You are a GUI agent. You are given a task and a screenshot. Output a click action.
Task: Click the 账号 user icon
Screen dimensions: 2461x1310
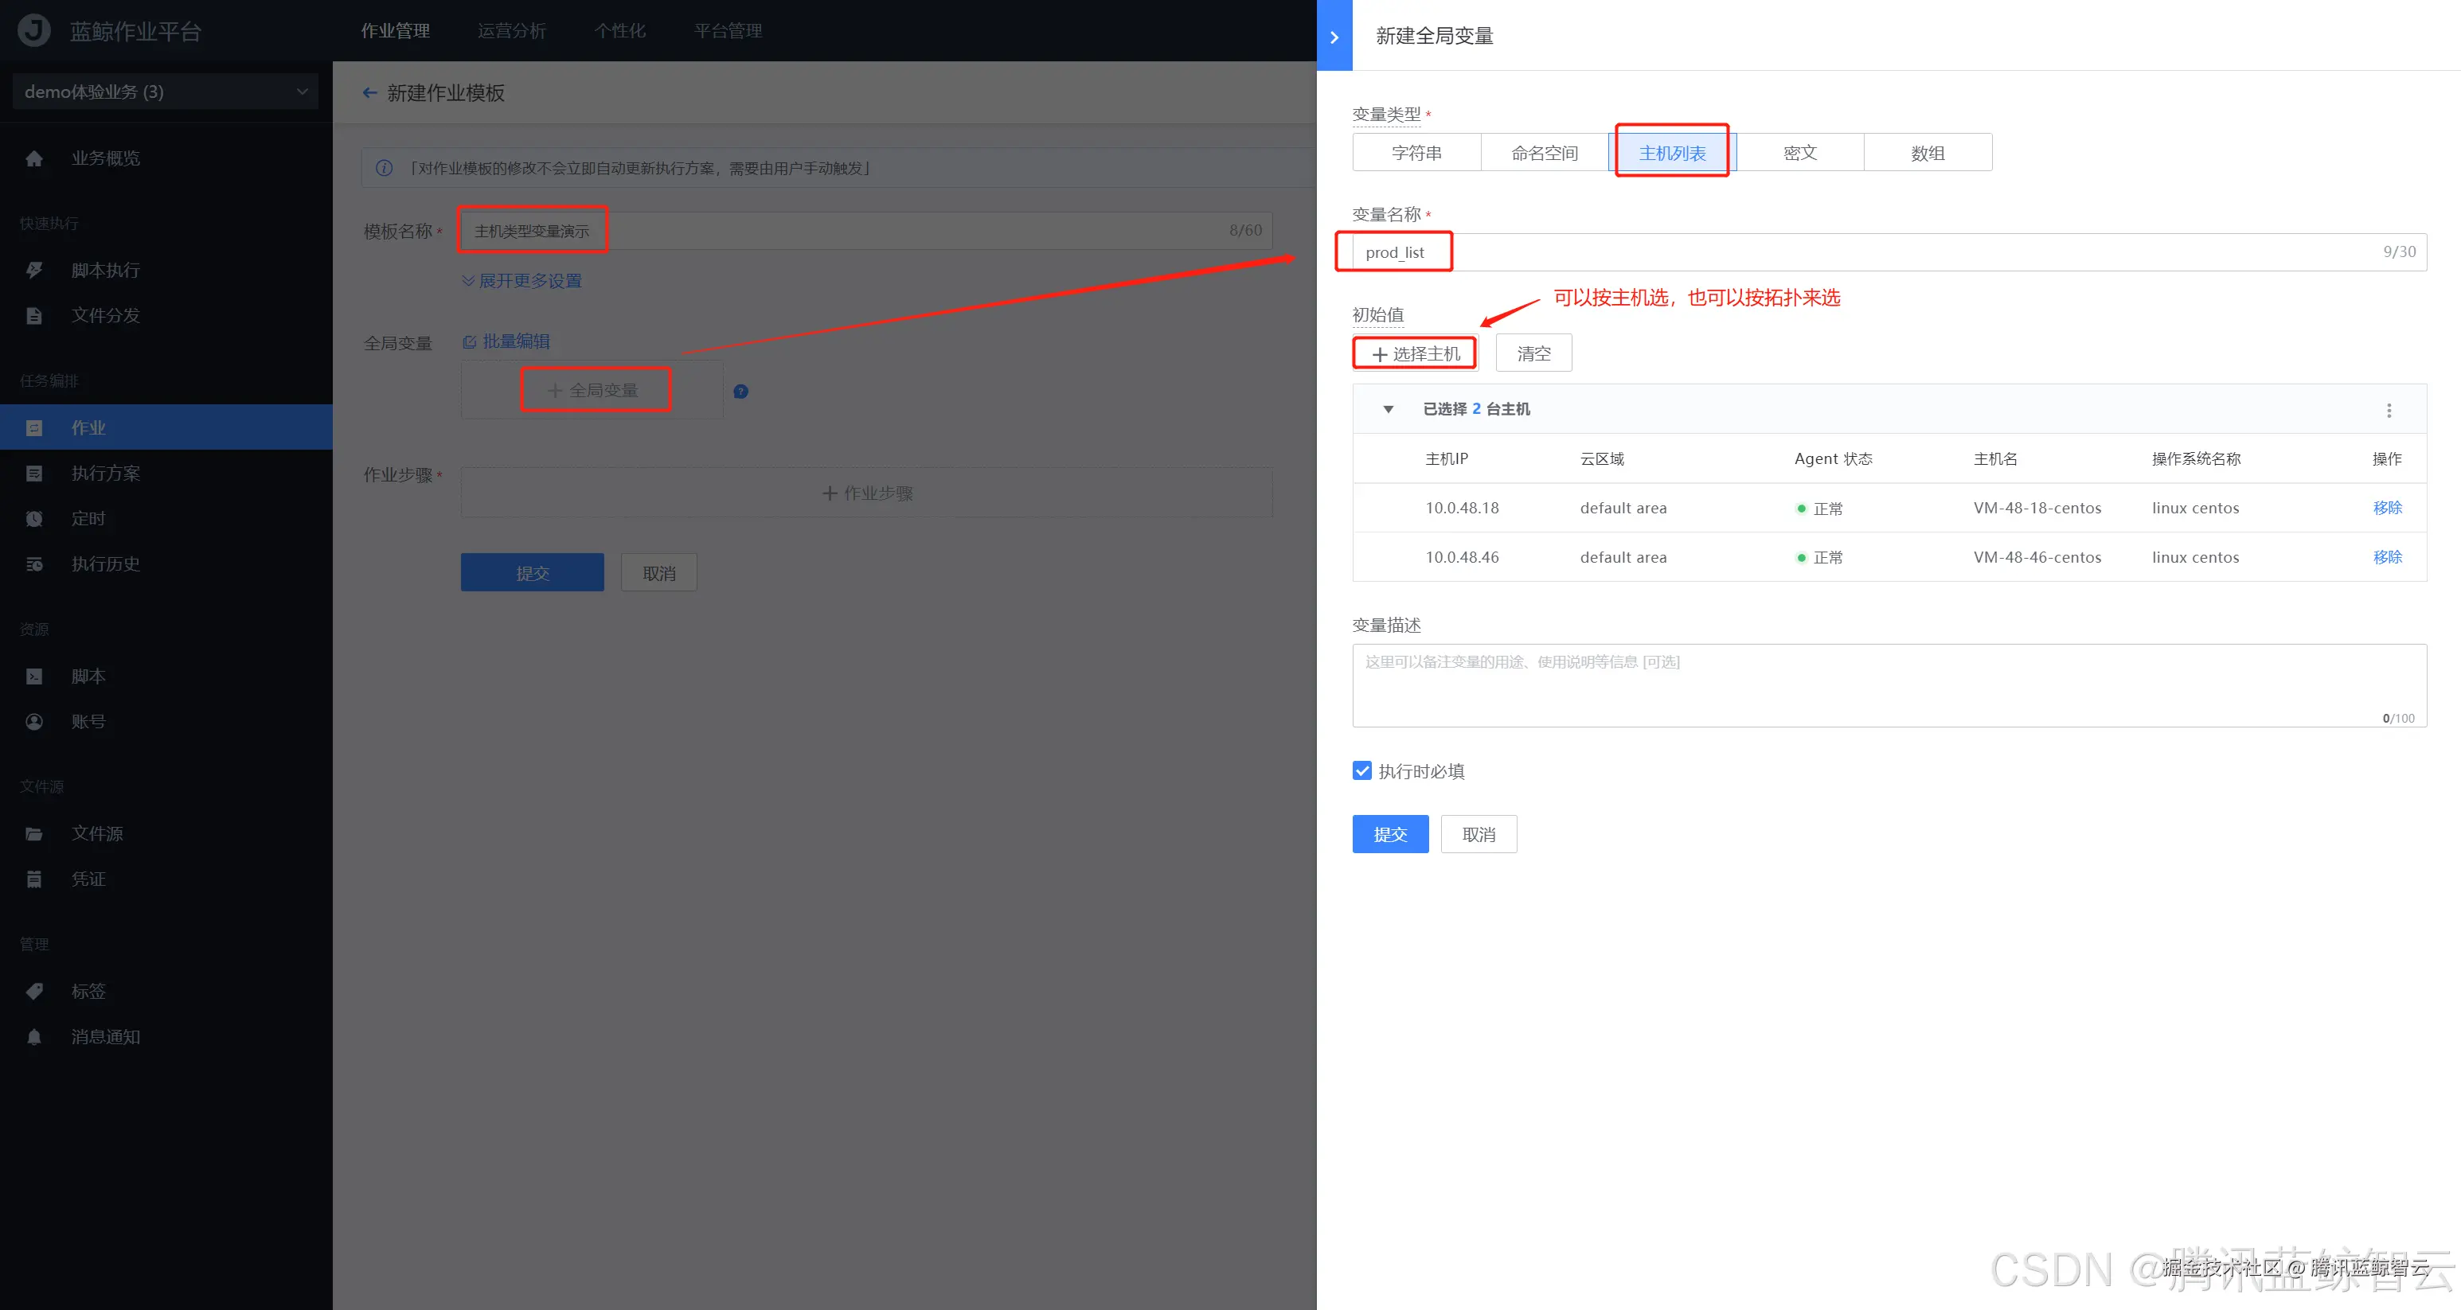(x=34, y=722)
